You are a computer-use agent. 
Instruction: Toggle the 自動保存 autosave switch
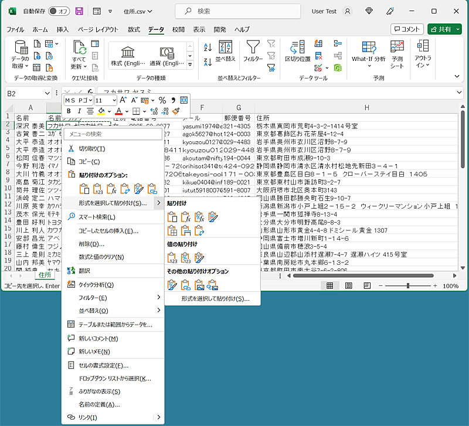59,11
